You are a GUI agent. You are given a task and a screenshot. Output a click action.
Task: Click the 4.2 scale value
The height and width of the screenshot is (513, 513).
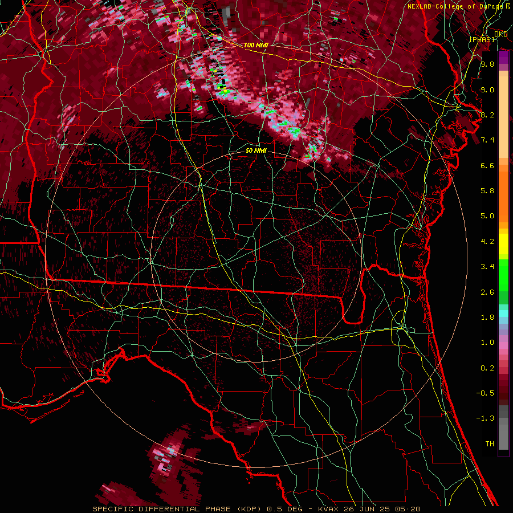tap(487, 242)
